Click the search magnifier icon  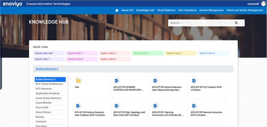236,23
